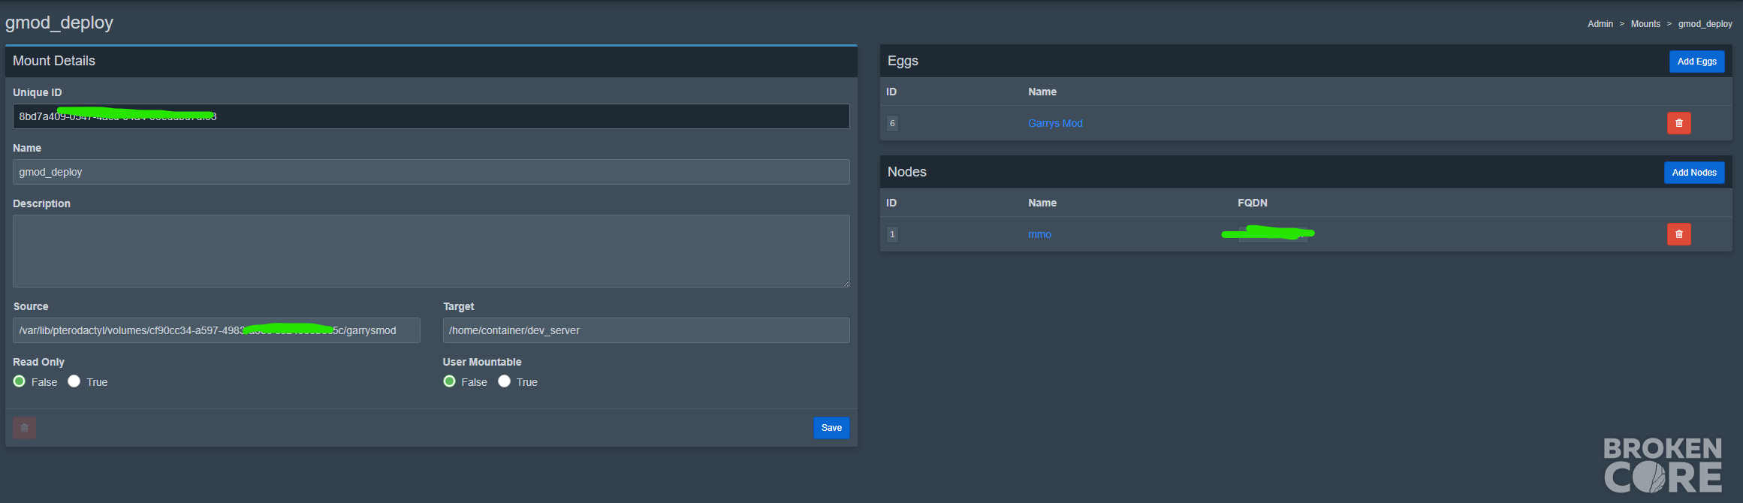Set User Mountable to False

click(449, 381)
